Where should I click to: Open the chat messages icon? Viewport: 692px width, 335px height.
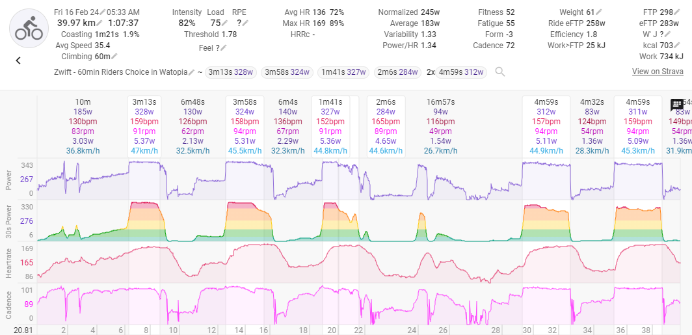pyautogui.click(x=677, y=105)
